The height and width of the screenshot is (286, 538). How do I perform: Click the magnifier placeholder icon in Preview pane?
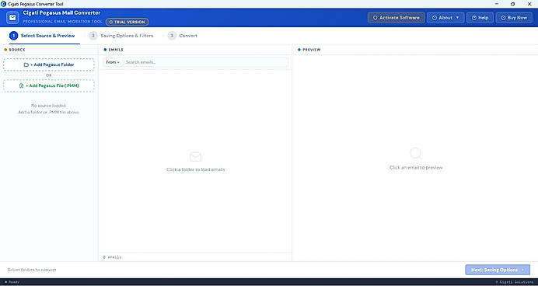tap(416, 153)
